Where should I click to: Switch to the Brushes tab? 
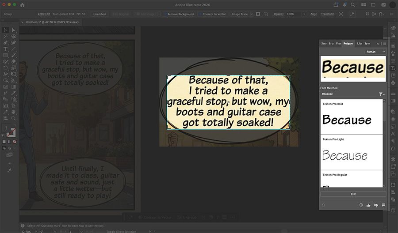pyautogui.click(x=331, y=44)
